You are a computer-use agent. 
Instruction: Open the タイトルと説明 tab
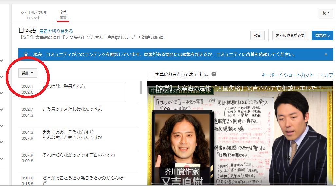[x=33, y=15]
